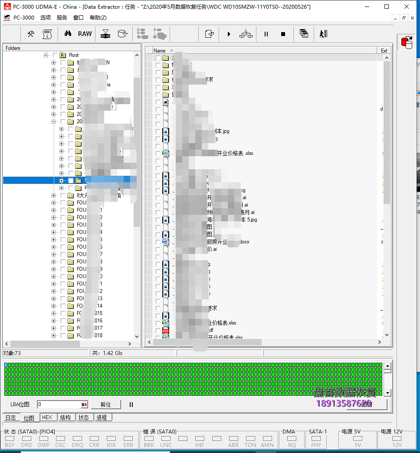Open the 窗口 menu

[78, 18]
